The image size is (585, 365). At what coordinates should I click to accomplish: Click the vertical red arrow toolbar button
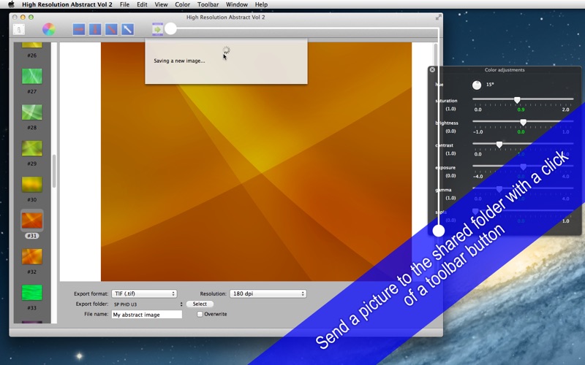[95, 29]
